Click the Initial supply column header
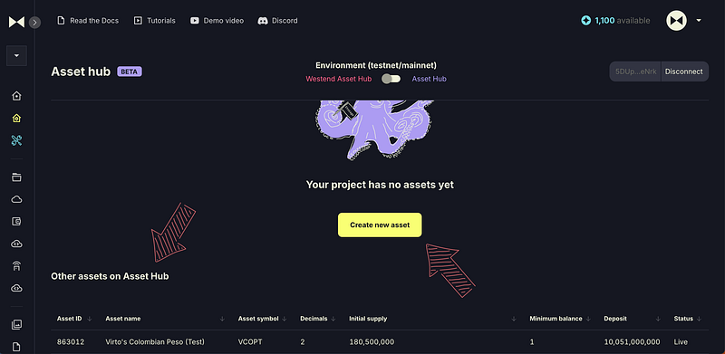The image size is (725, 354). click(368, 319)
